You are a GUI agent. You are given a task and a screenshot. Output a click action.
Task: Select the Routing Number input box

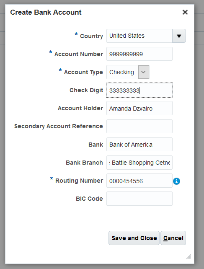[139, 181]
